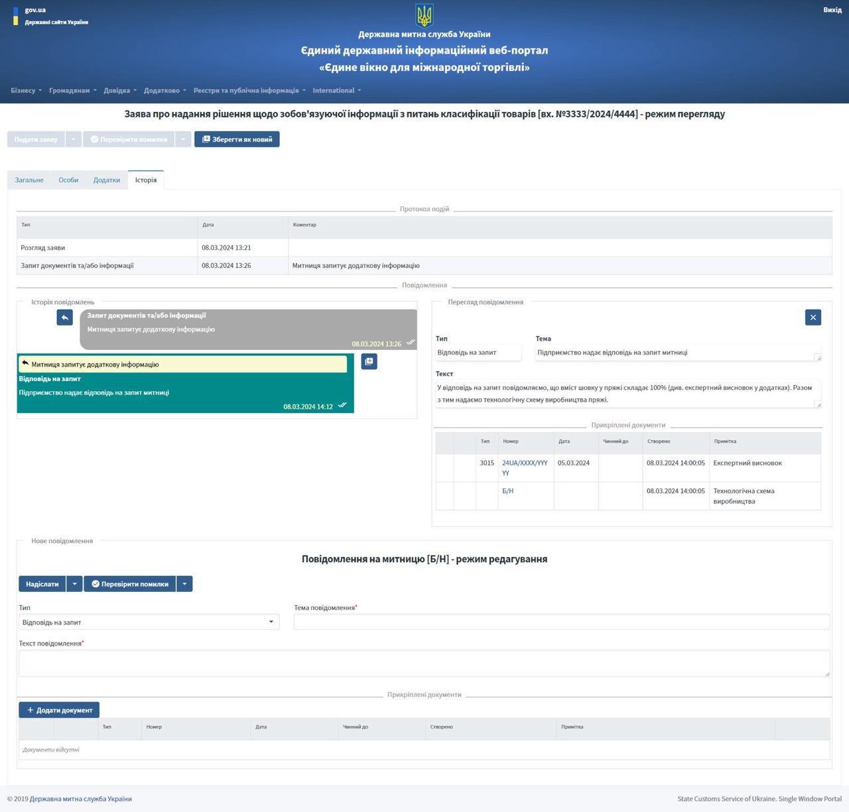849x812 pixels.
Task: Click Зберегти як новий button
Action: (x=237, y=139)
